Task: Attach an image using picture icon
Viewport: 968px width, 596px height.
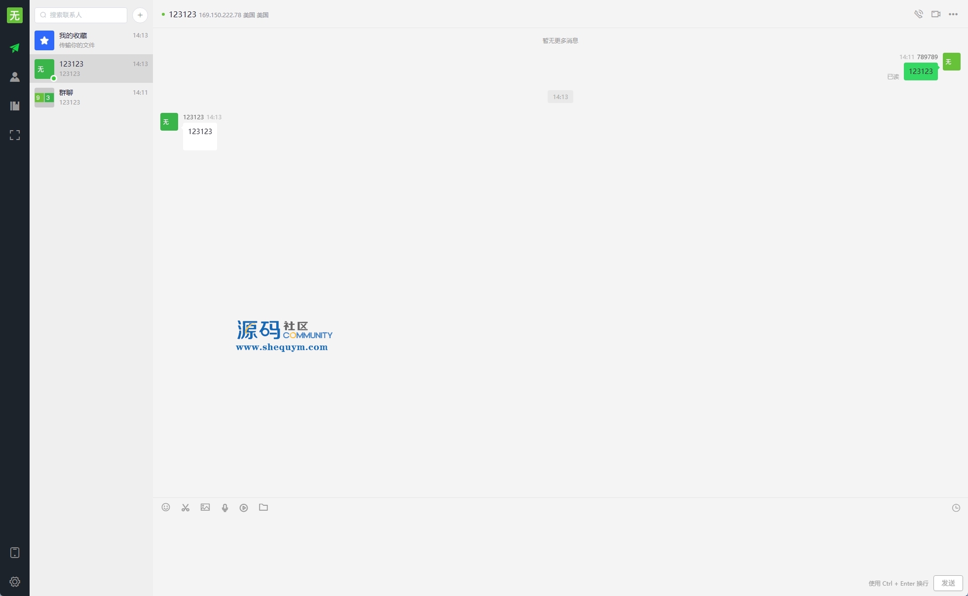Action: (205, 507)
